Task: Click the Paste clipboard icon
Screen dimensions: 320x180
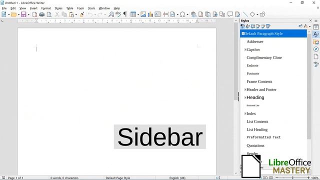Action: (x=71, y=14)
